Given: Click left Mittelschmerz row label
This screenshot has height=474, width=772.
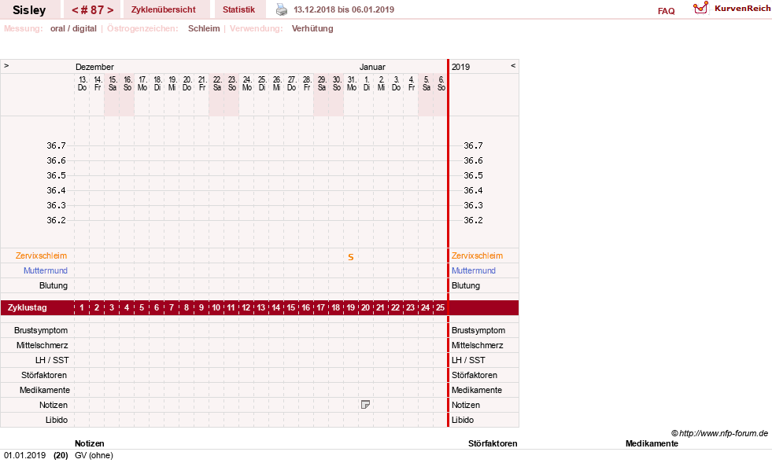Looking at the screenshot, I should click(x=42, y=345).
